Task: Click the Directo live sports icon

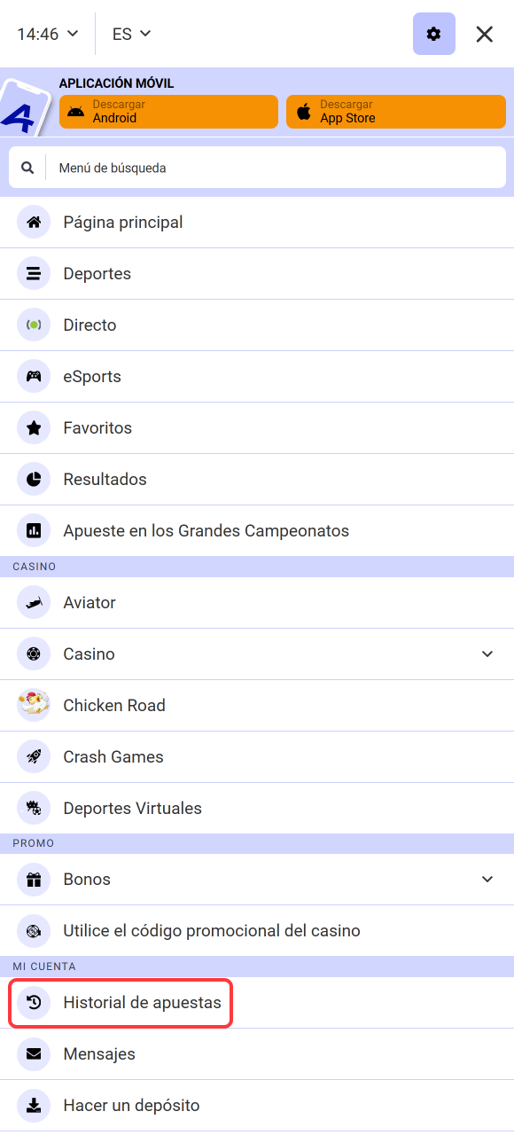Action: [33, 325]
